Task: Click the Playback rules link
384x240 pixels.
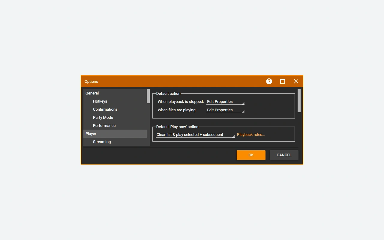Action: tap(251, 135)
